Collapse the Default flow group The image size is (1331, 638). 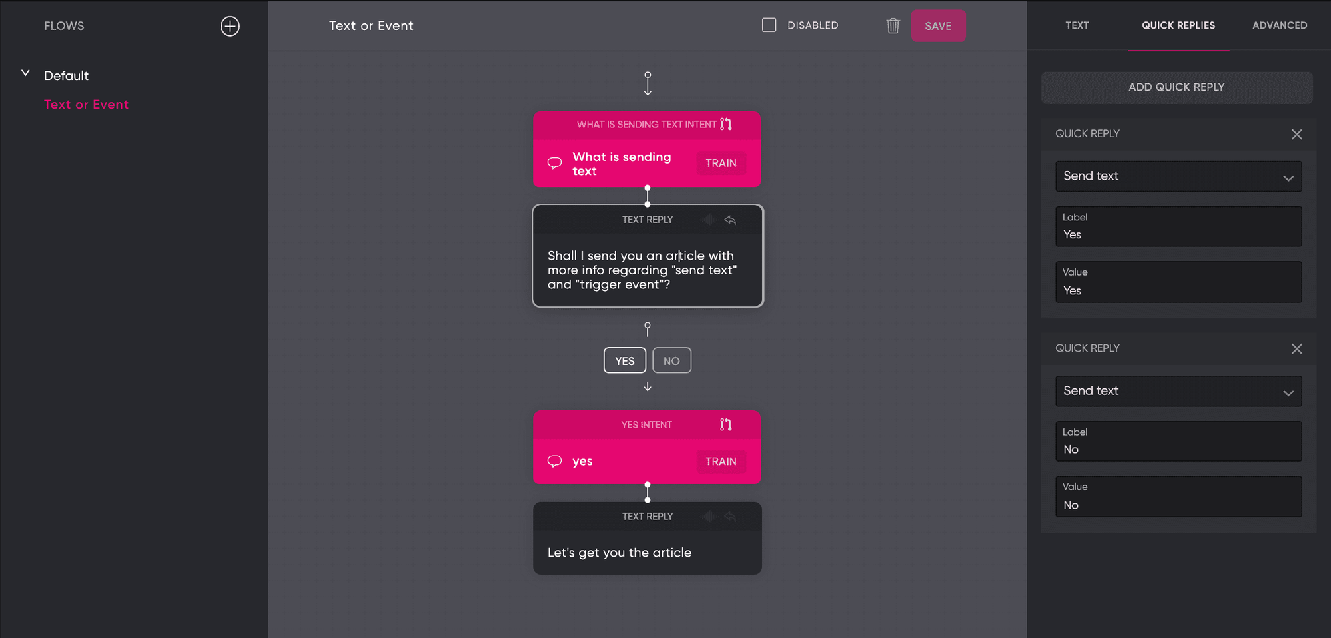(x=25, y=73)
